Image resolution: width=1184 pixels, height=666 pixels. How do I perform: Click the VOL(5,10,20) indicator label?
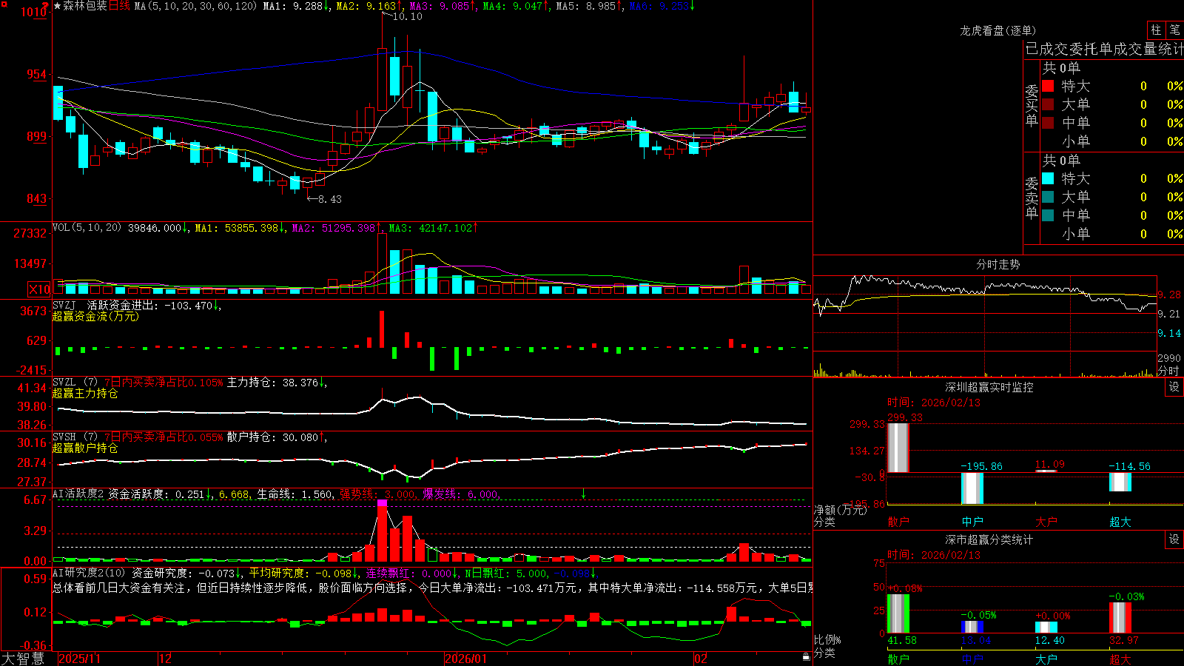coord(87,228)
